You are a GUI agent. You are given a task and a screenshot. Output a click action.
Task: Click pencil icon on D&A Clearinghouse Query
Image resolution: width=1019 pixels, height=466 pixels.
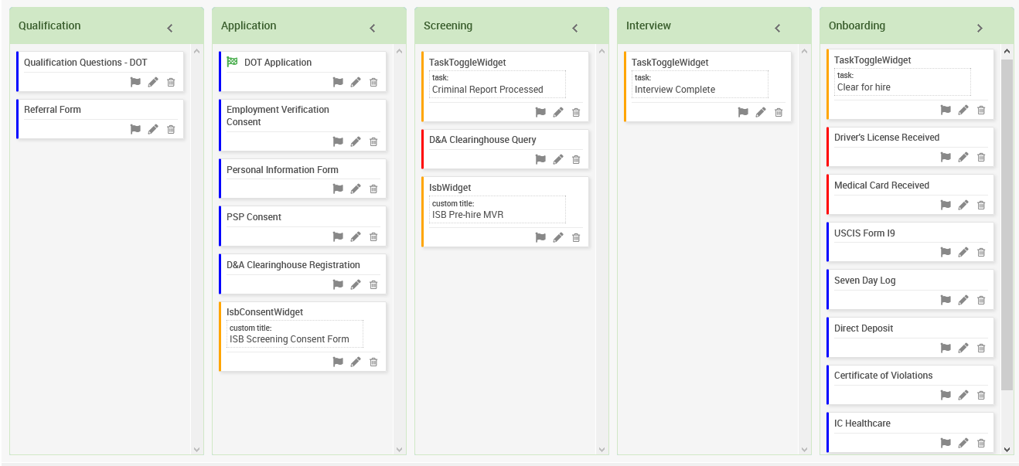coord(558,159)
